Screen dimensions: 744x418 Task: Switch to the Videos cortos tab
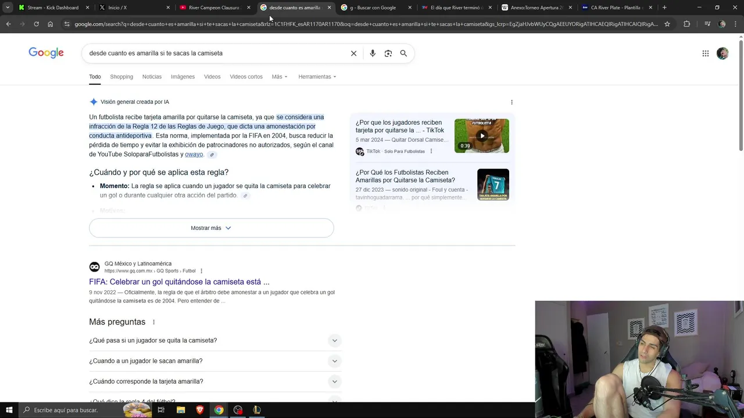(246, 77)
